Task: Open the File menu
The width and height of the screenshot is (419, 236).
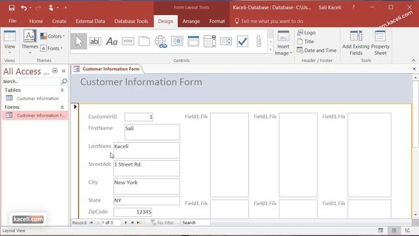Action: point(12,21)
